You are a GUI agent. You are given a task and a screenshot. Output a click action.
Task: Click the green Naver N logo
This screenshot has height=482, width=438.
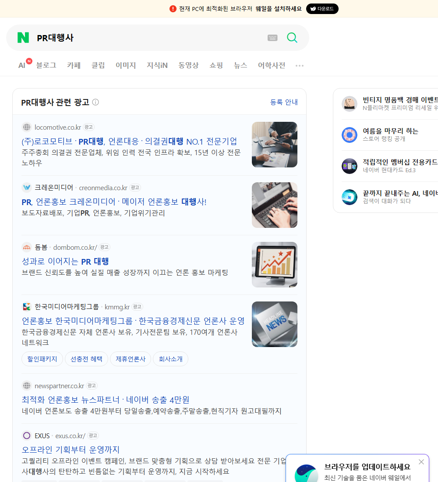click(23, 38)
